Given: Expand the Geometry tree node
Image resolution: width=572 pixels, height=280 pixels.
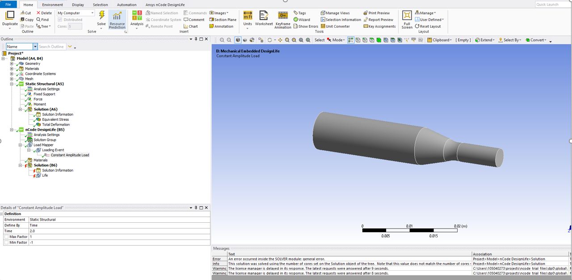Looking at the screenshot, I should (12, 64).
